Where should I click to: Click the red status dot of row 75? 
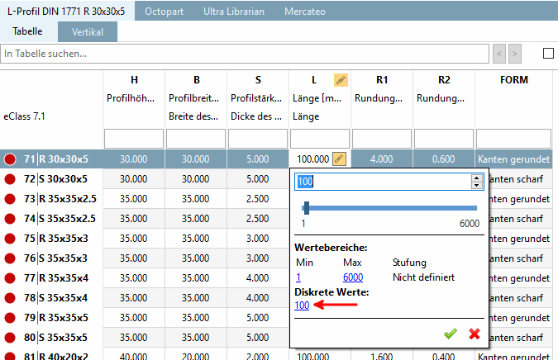pos(10,239)
